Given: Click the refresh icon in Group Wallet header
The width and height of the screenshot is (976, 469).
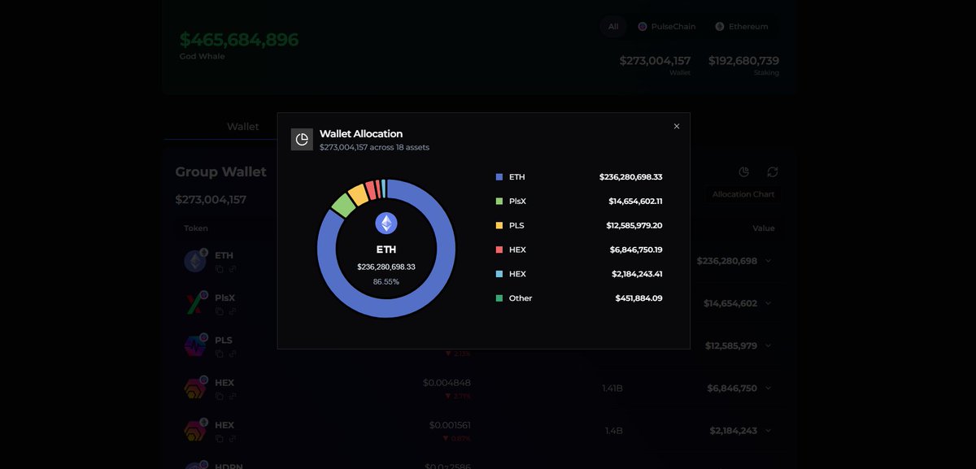Looking at the screenshot, I should (773, 172).
